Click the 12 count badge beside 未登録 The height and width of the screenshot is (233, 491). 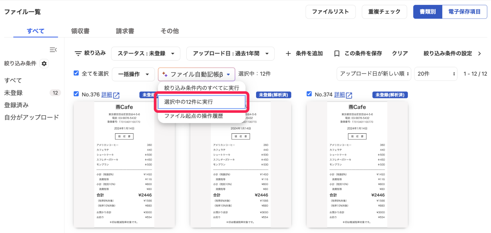55,93
